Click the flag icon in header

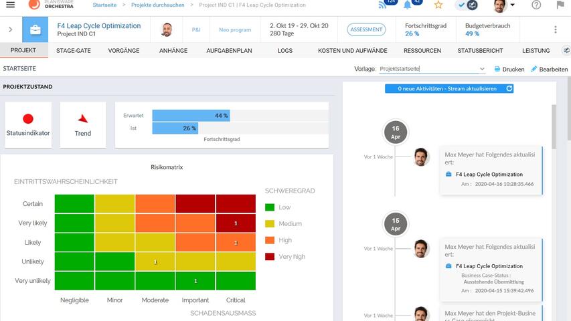560,5
